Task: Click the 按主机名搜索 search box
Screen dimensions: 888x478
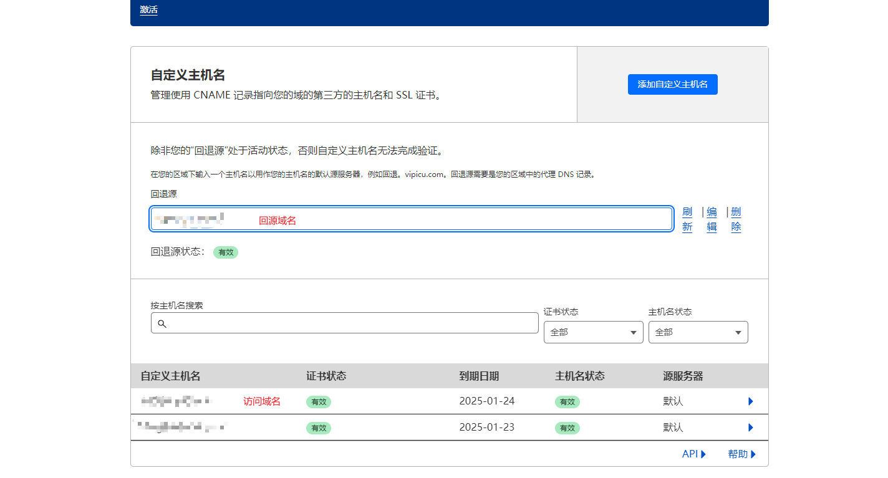Action: point(349,323)
